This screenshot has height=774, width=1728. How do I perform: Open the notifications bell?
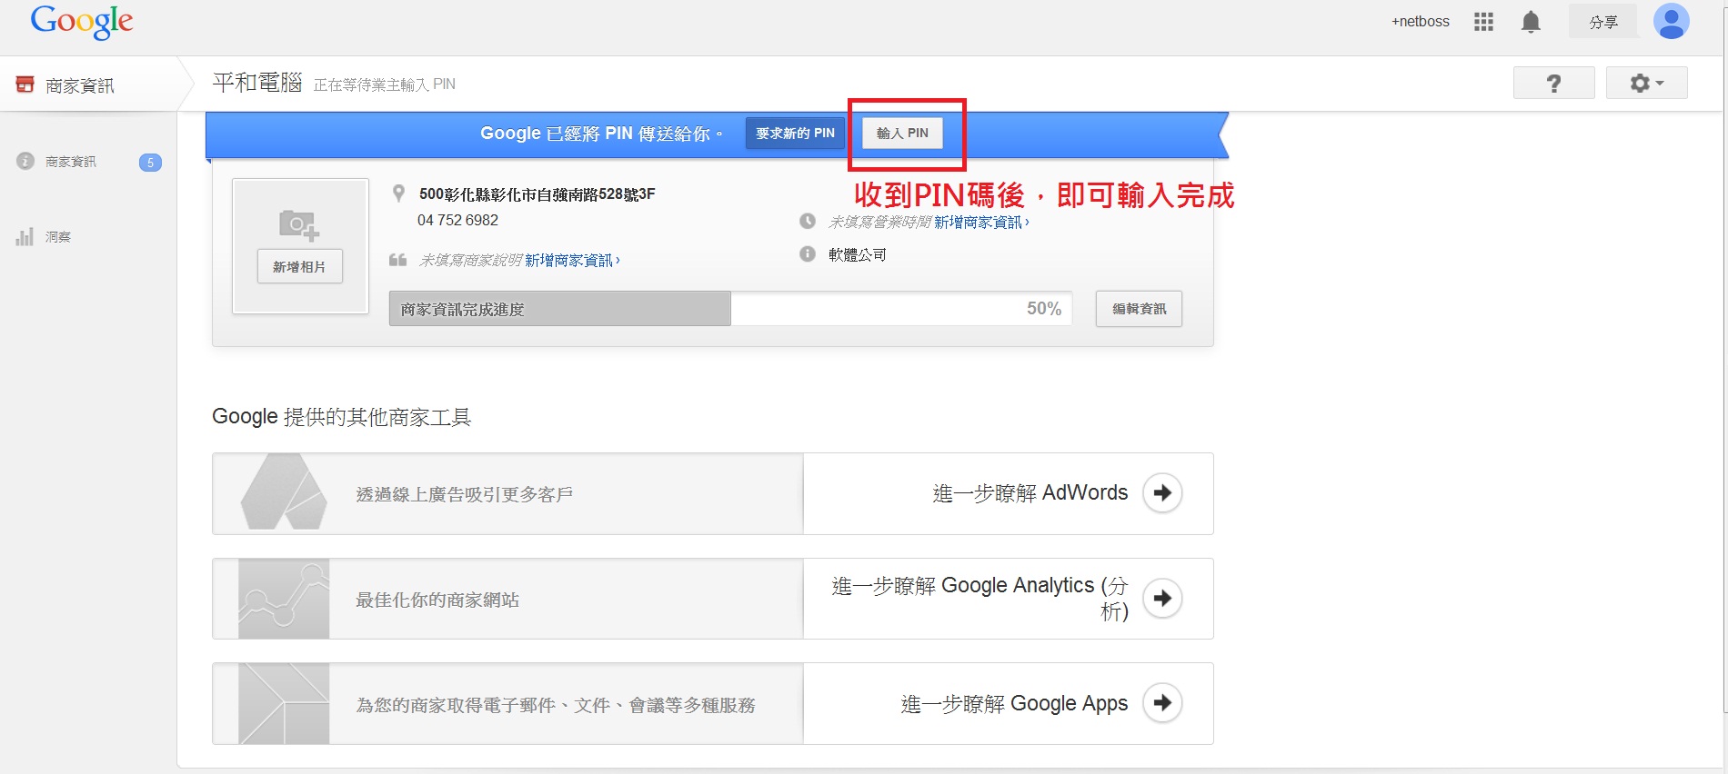click(1531, 22)
